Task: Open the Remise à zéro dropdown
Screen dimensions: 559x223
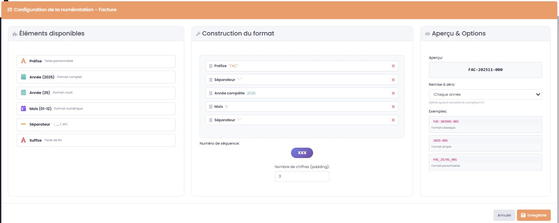Action: point(485,94)
